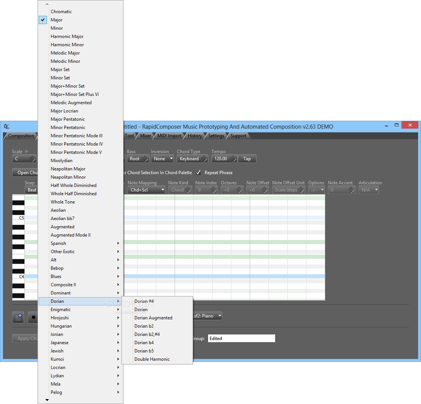Screen dimensions: 421x404
Task: Select the Melodic Augmented scale
Action: pos(80,103)
